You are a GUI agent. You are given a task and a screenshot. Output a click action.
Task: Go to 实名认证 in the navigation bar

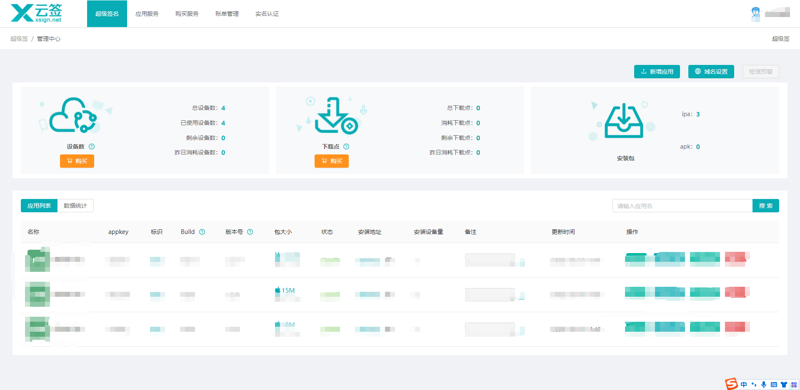coord(267,14)
